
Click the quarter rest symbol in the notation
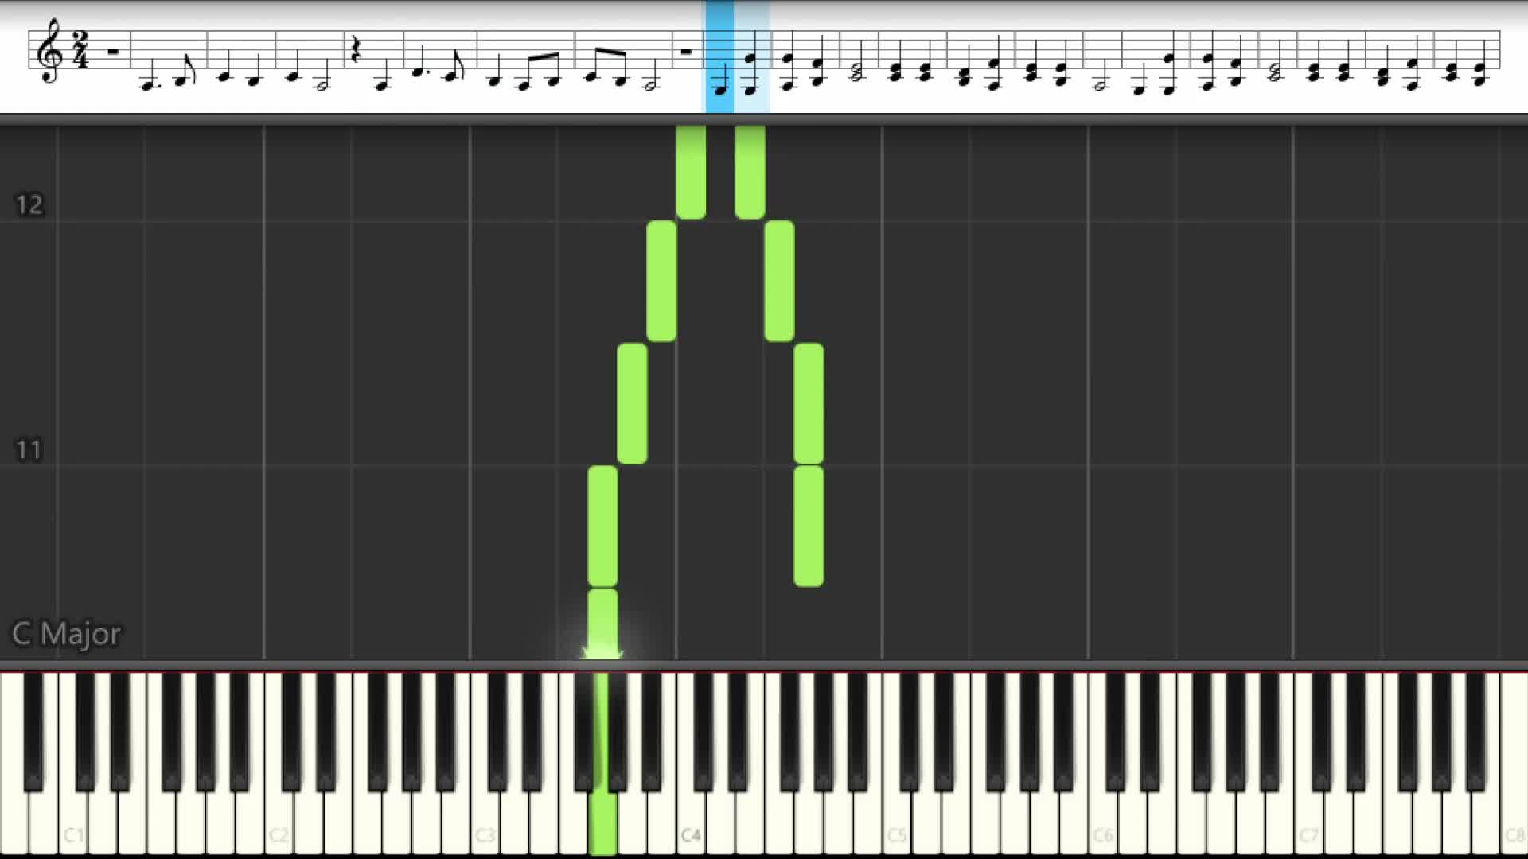(x=356, y=50)
